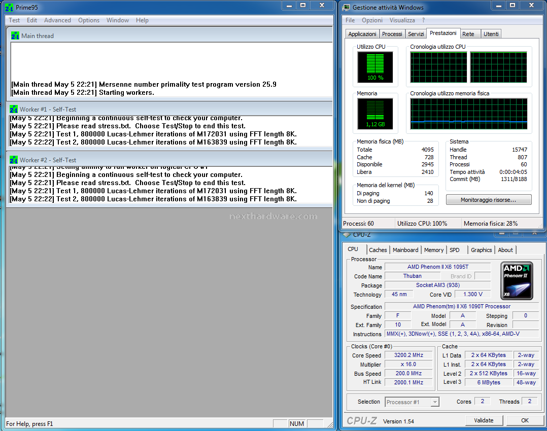Open the File menu in Task Manager

(350, 20)
